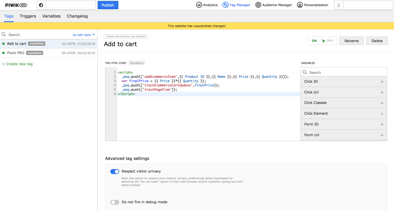Click the Mandatory badge
Viewport: 394px width, 210px height.
pyautogui.click(x=137, y=63)
